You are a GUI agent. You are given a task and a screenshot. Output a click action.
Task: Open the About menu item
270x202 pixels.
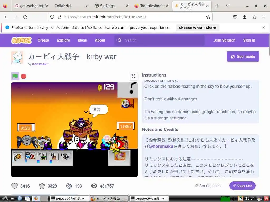(x=100, y=40)
